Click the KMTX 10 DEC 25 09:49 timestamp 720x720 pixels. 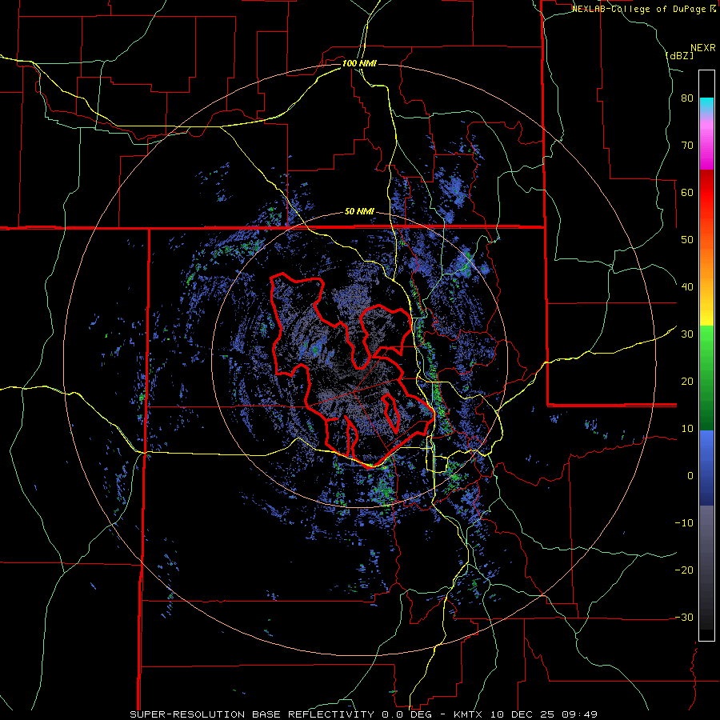[x=526, y=714]
